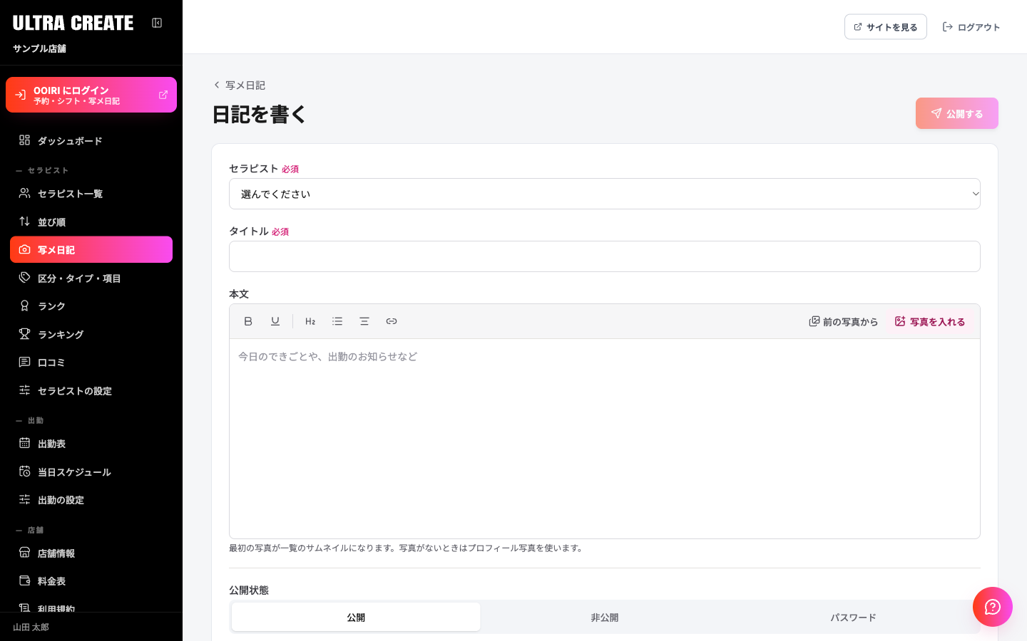Open 出勤表 in the sidebar
Image resolution: width=1027 pixels, height=641 pixels.
[x=91, y=444]
